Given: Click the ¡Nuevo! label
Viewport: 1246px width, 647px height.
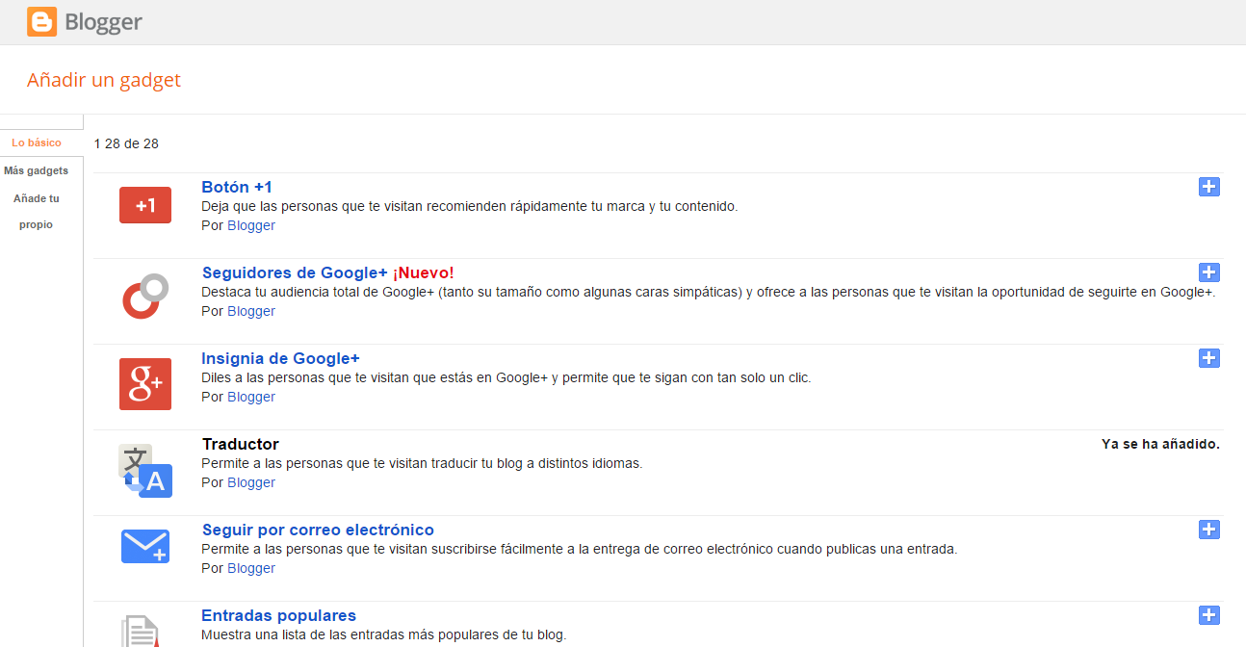Looking at the screenshot, I should (x=423, y=272).
